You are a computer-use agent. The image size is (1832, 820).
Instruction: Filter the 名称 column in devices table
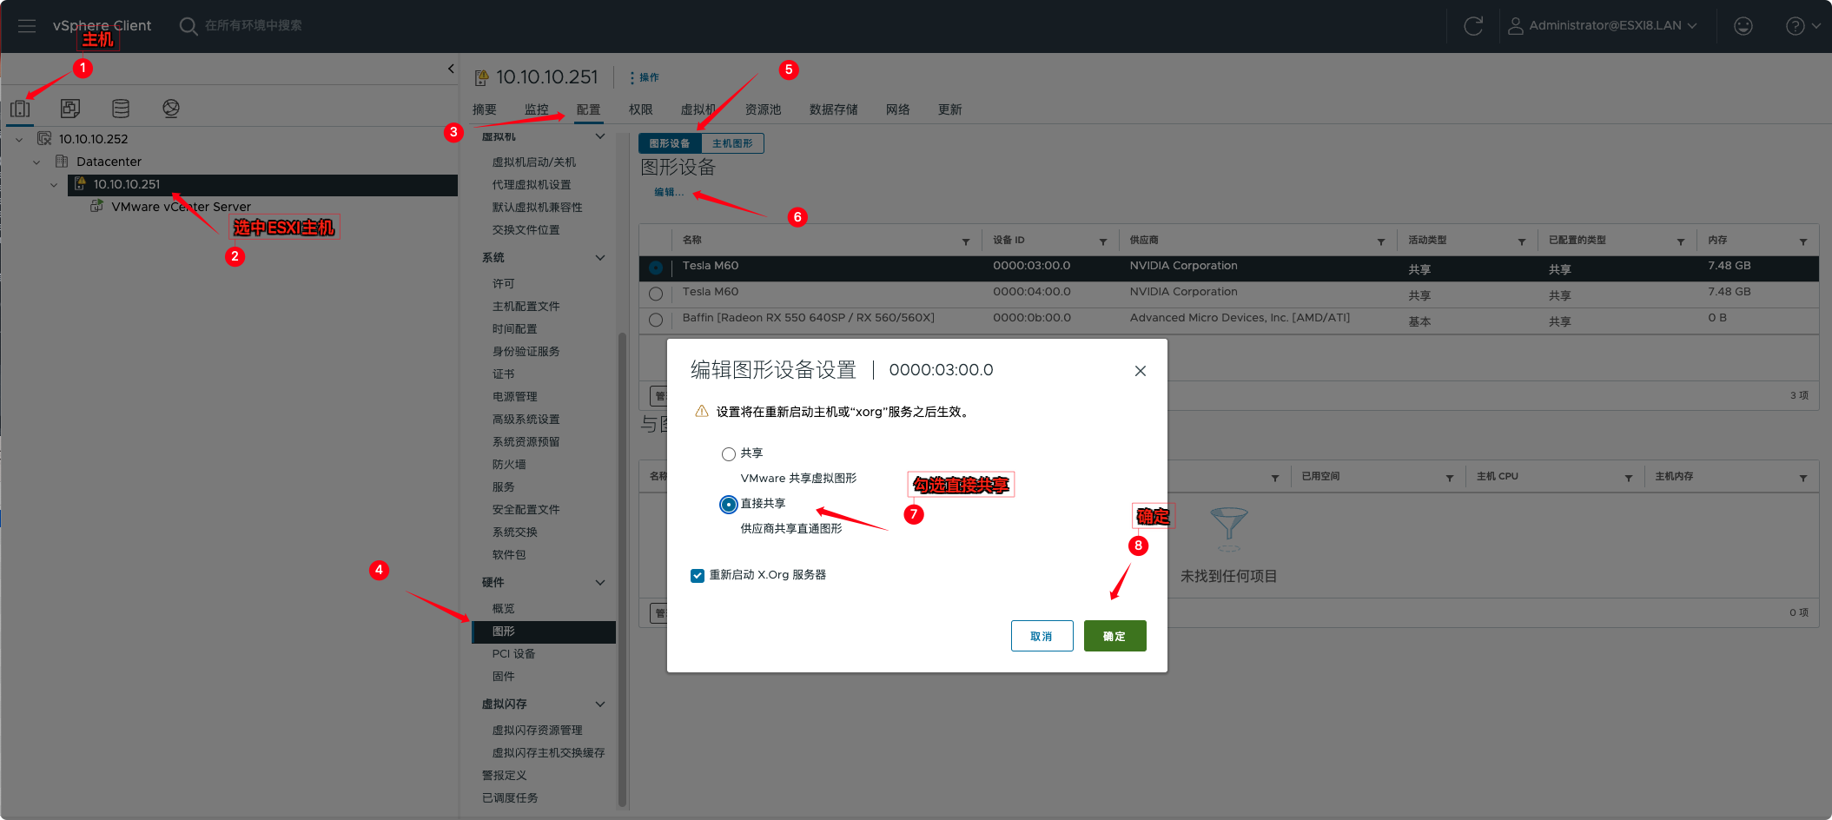pos(966,241)
